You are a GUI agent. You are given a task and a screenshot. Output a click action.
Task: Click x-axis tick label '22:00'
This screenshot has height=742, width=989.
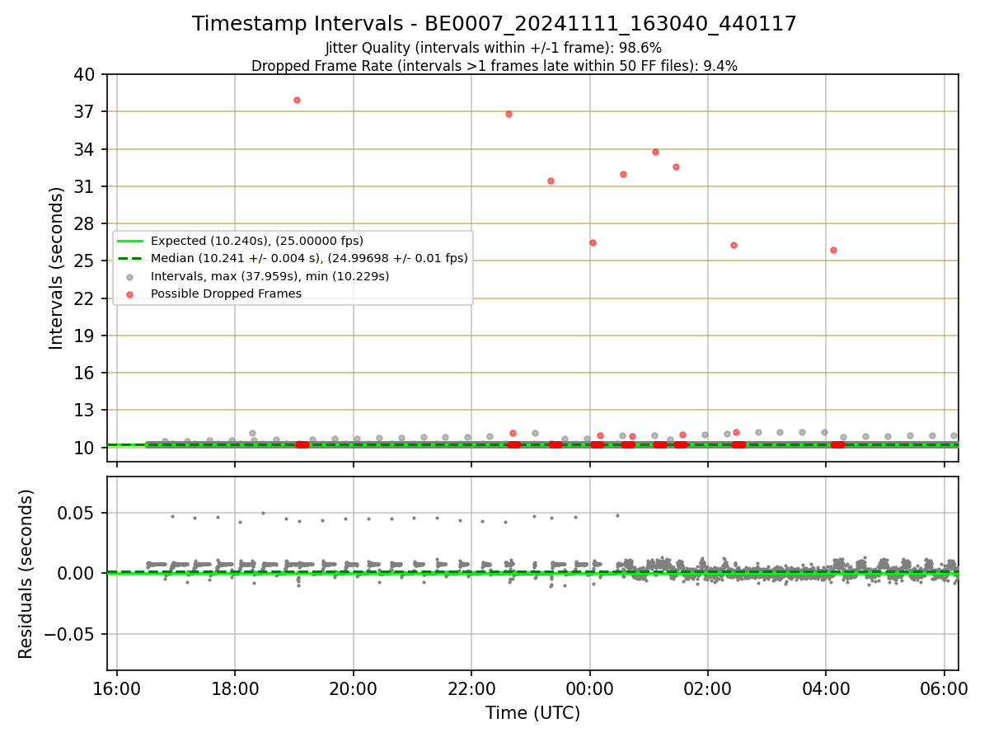(x=471, y=688)
